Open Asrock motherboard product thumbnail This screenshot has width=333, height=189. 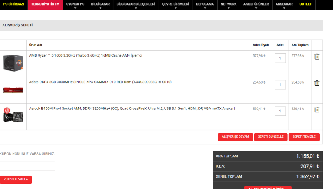coord(13,115)
